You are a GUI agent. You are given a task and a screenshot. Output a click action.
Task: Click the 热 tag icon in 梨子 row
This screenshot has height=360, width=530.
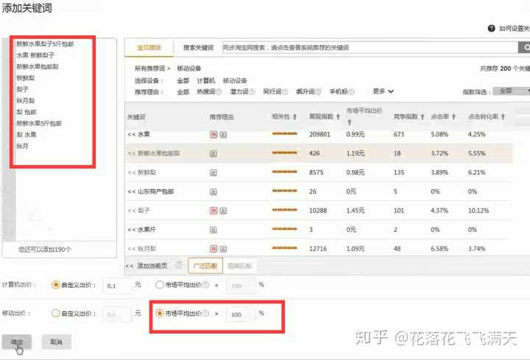pos(213,210)
